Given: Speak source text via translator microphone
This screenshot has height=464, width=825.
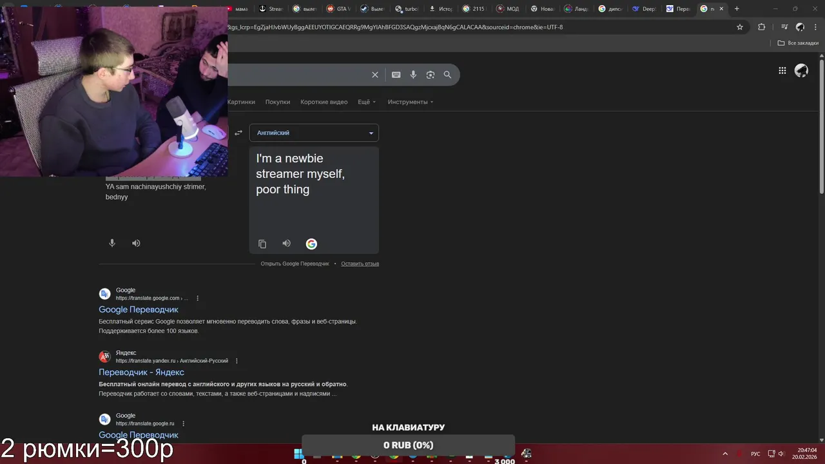Looking at the screenshot, I should point(112,243).
